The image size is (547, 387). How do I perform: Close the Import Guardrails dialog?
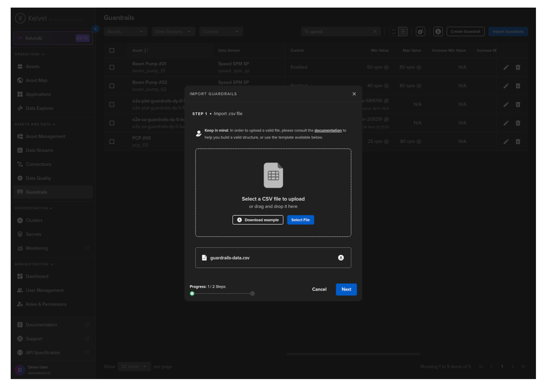[354, 94]
